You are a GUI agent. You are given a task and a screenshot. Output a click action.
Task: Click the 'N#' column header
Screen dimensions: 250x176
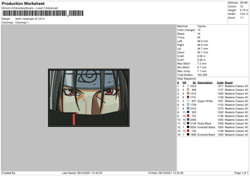(x=184, y=83)
